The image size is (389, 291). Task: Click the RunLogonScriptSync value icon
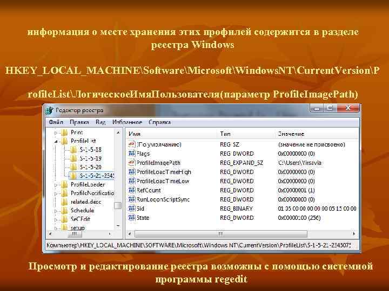(x=131, y=199)
